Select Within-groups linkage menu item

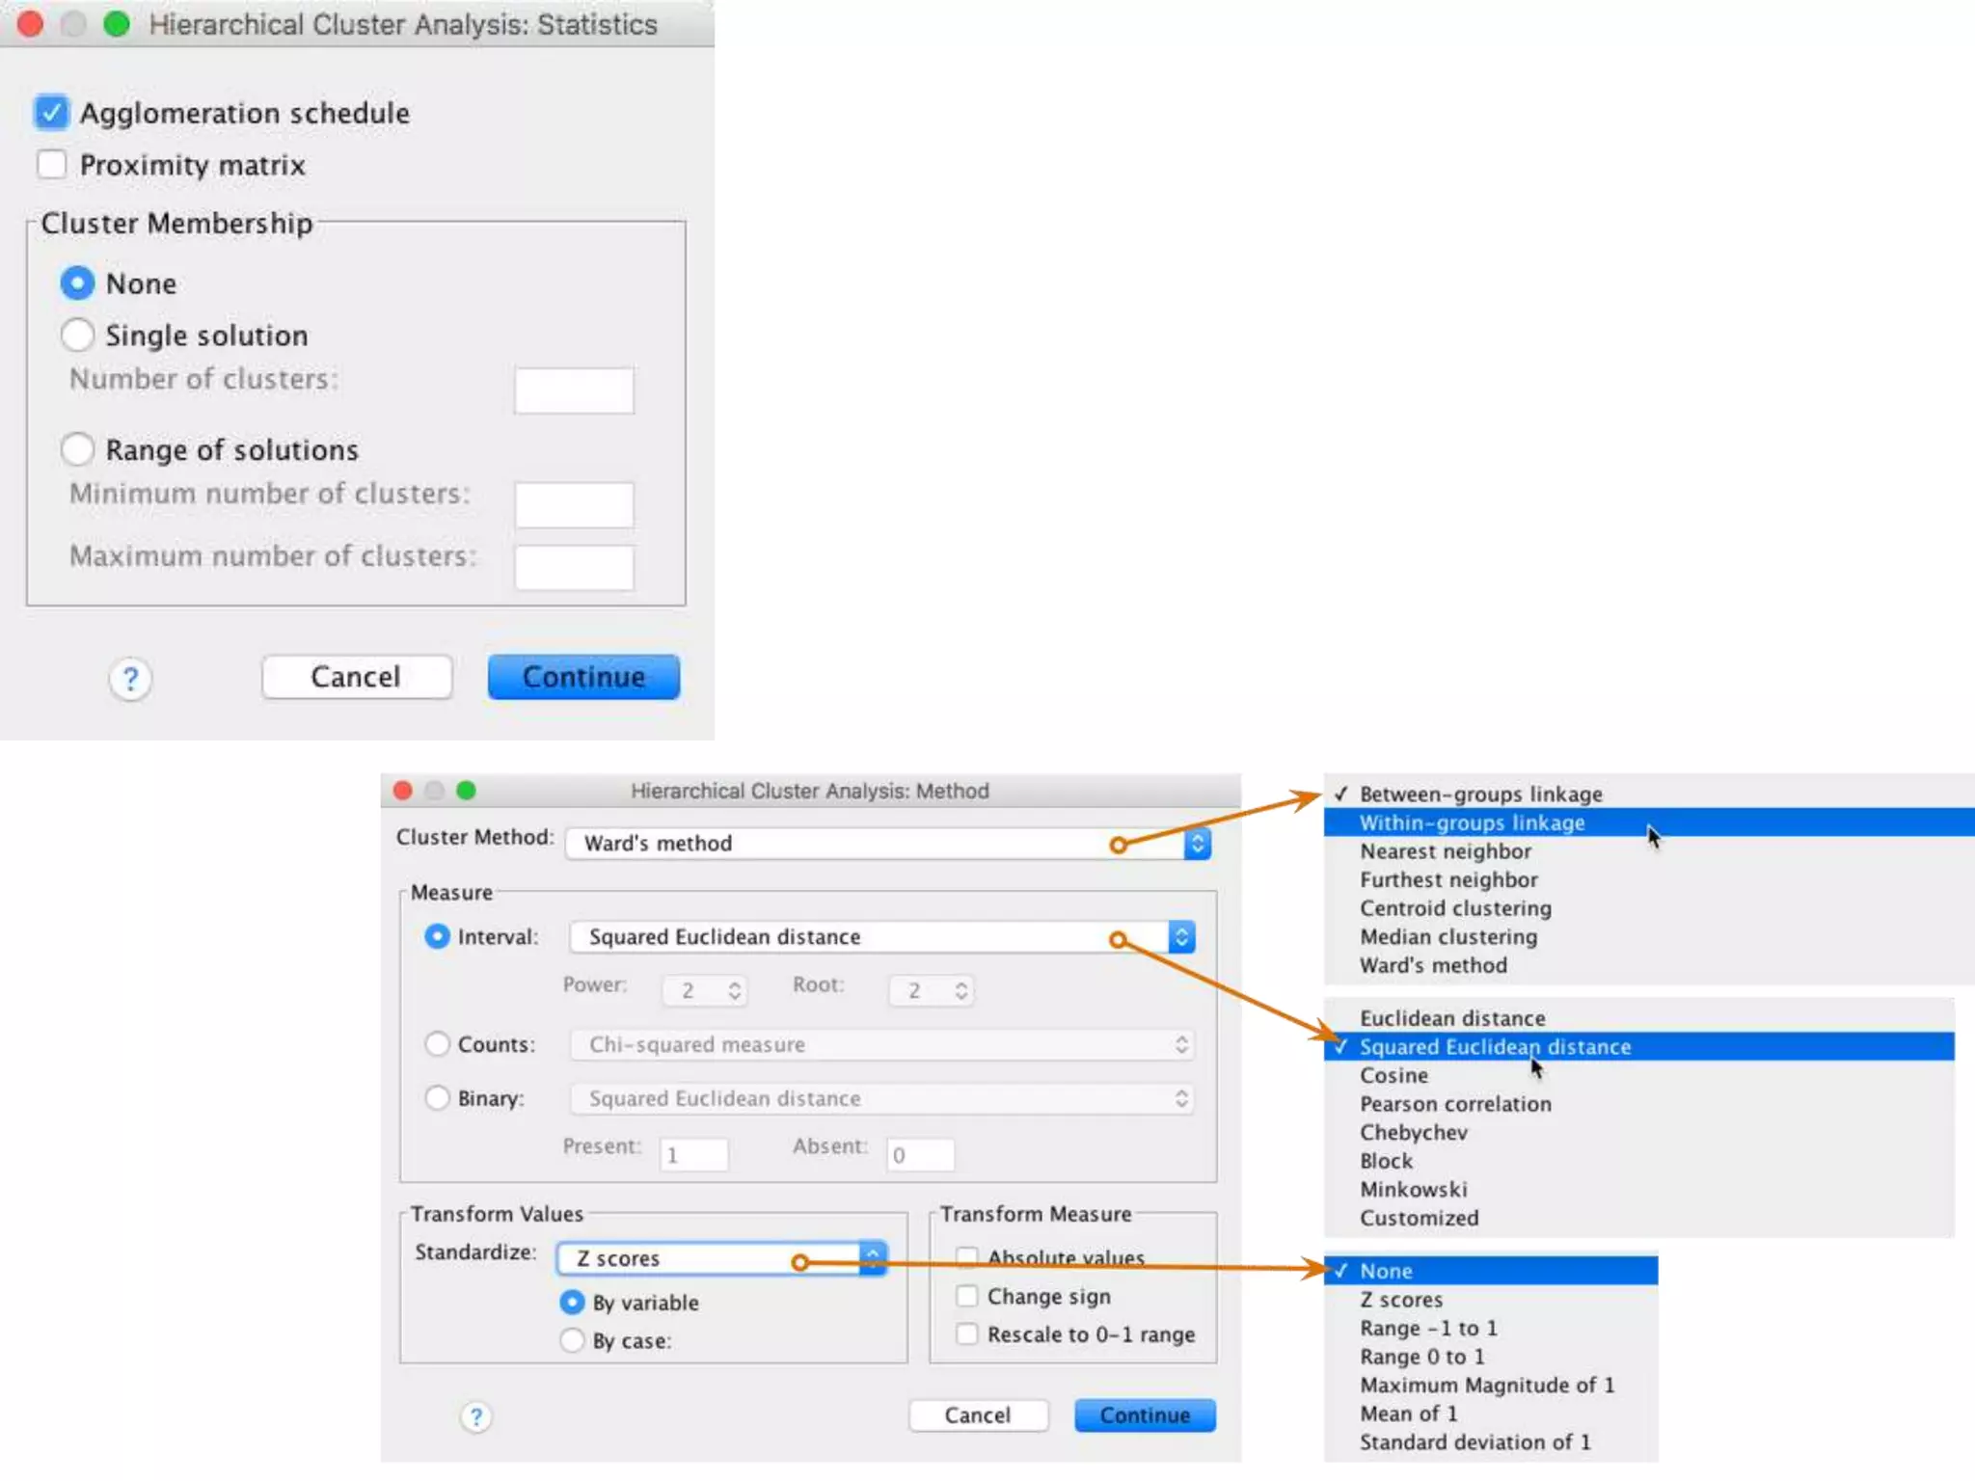(1472, 822)
